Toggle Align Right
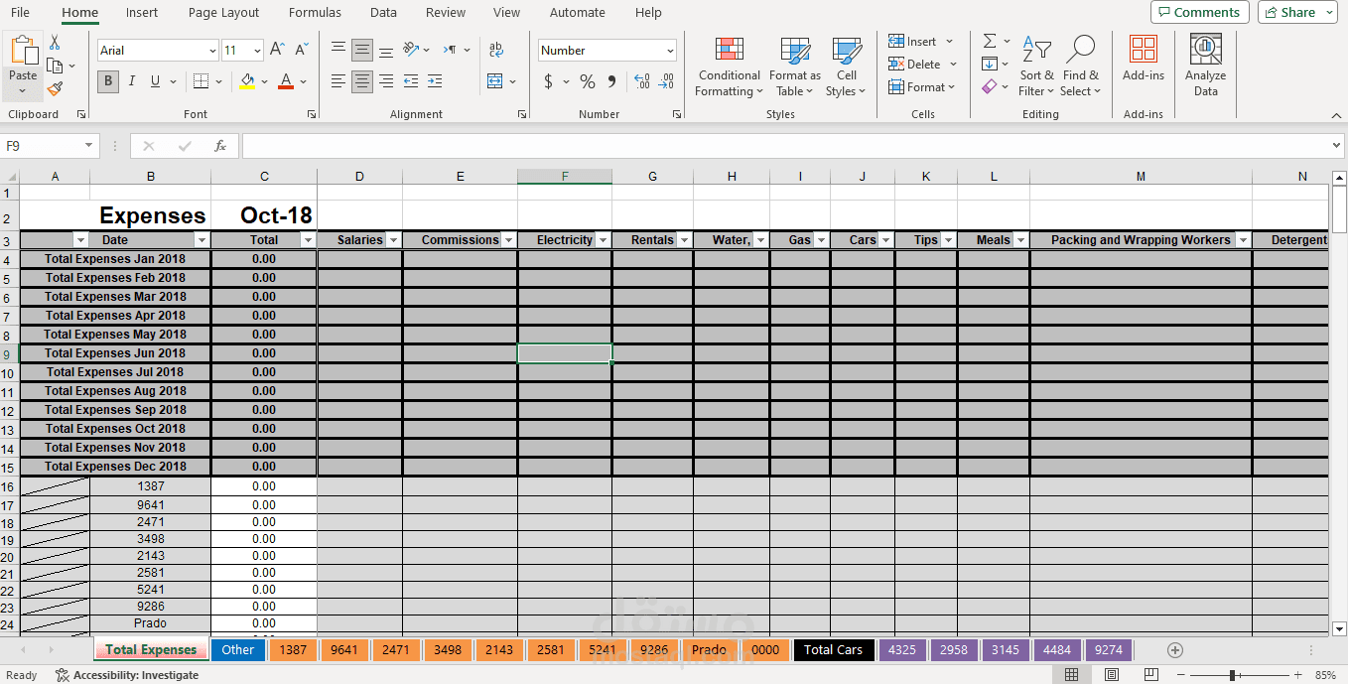This screenshot has height=684, width=1348. click(386, 81)
